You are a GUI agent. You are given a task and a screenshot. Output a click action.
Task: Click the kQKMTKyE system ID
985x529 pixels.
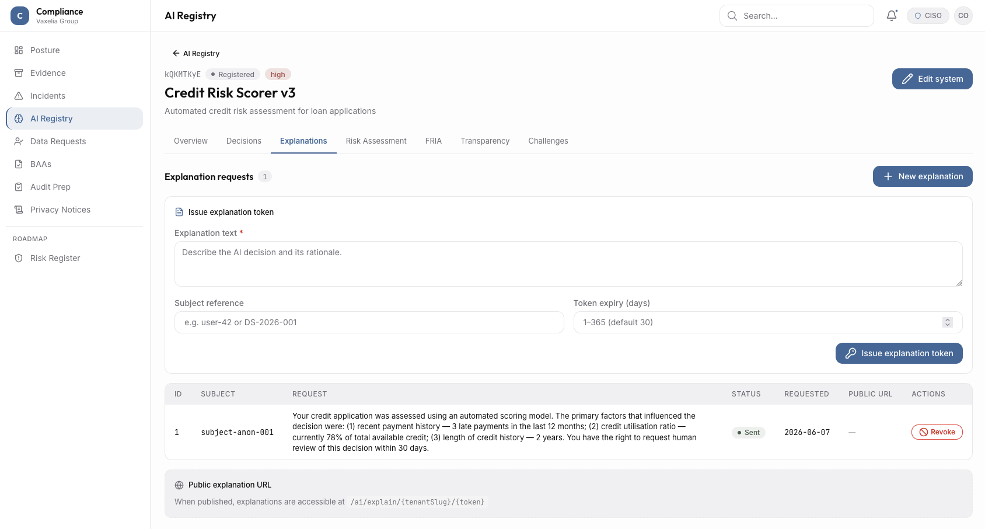pos(183,74)
